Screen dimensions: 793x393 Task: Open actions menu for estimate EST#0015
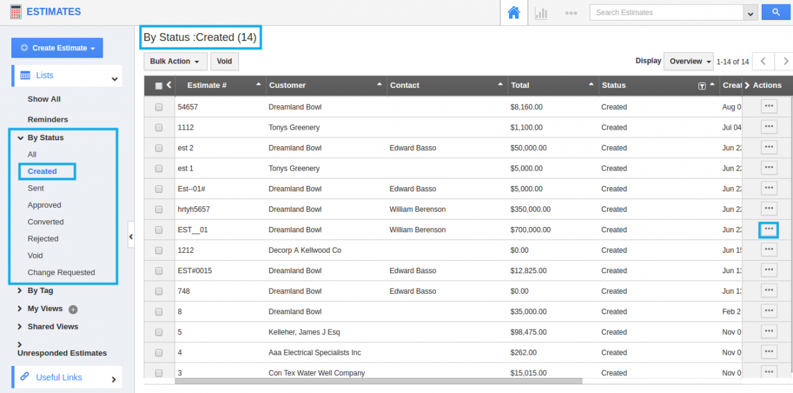(769, 270)
